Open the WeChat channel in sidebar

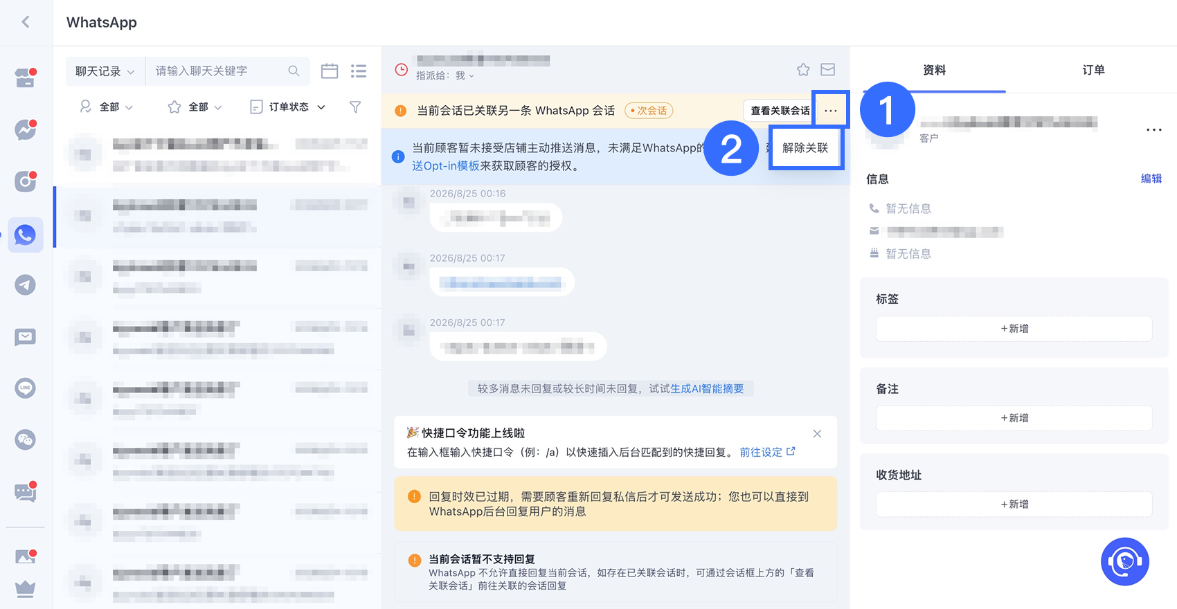coord(26,439)
